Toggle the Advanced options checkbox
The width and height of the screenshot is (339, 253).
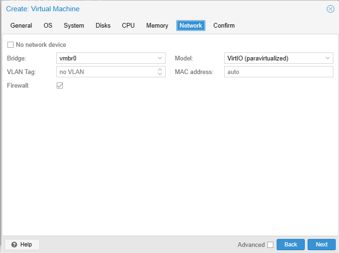click(270, 245)
